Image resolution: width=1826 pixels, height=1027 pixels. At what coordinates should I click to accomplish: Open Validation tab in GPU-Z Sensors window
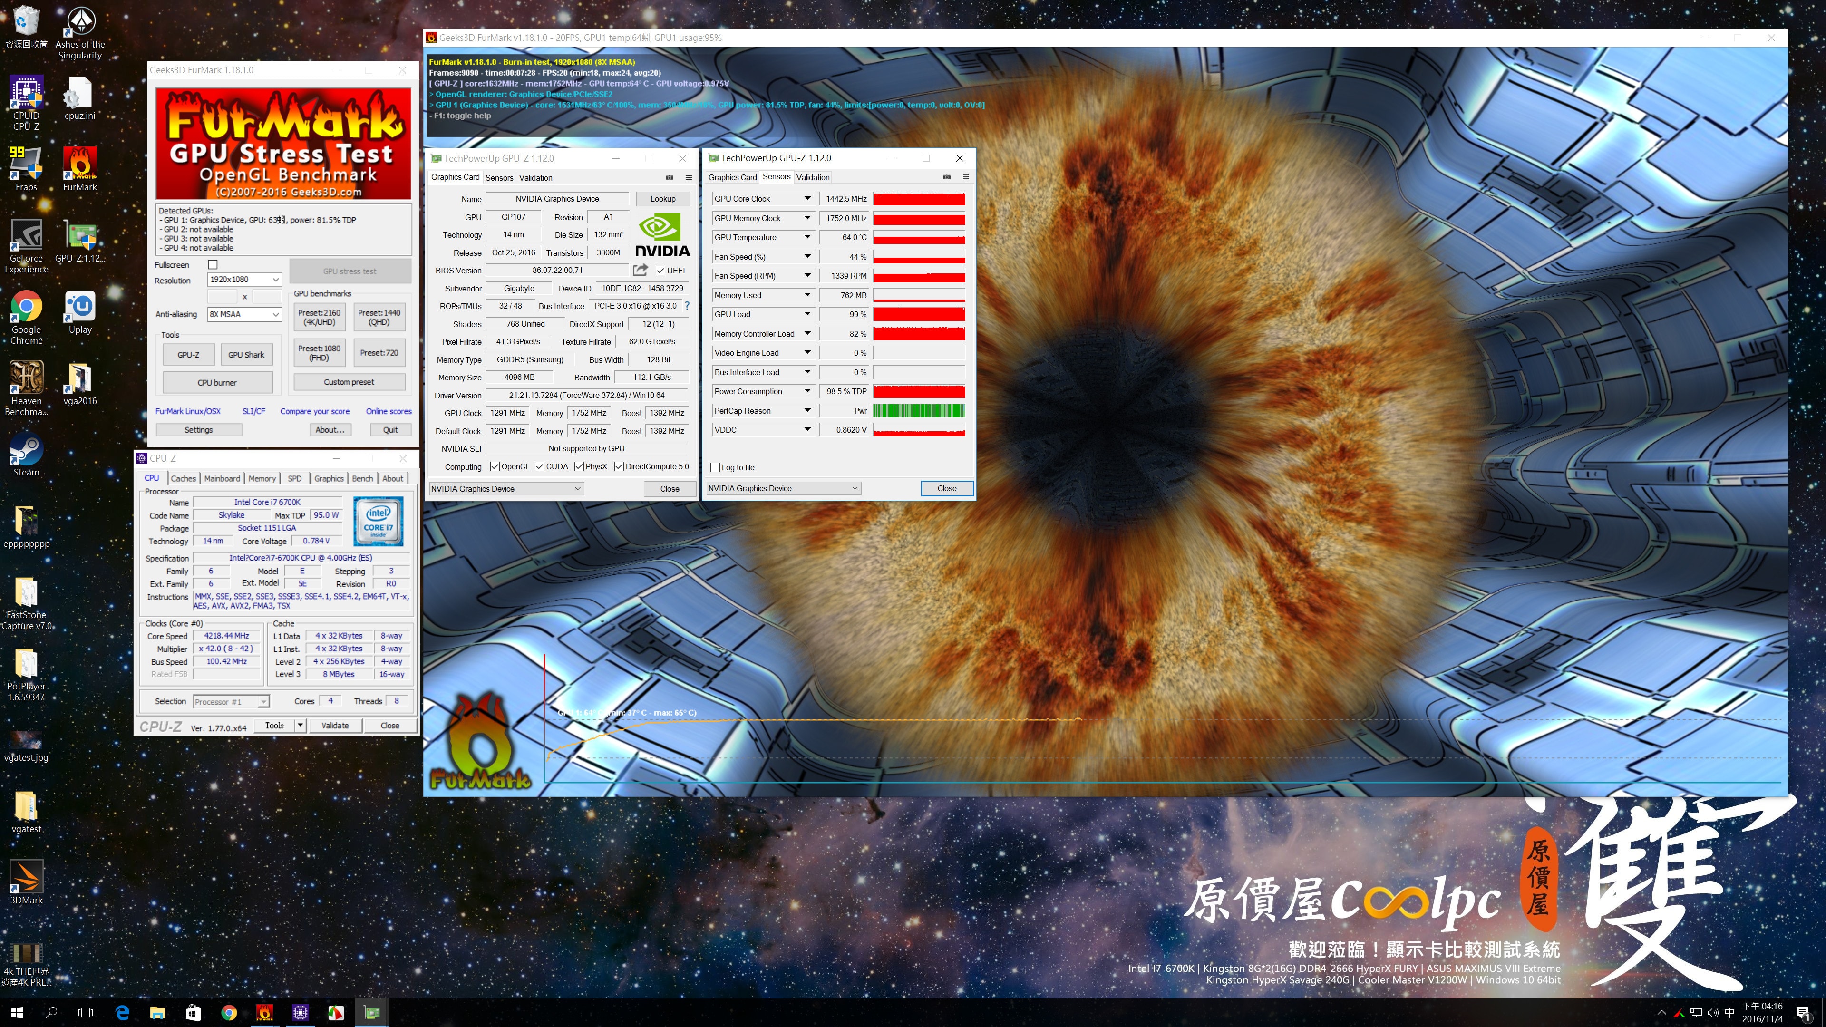(x=813, y=177)
